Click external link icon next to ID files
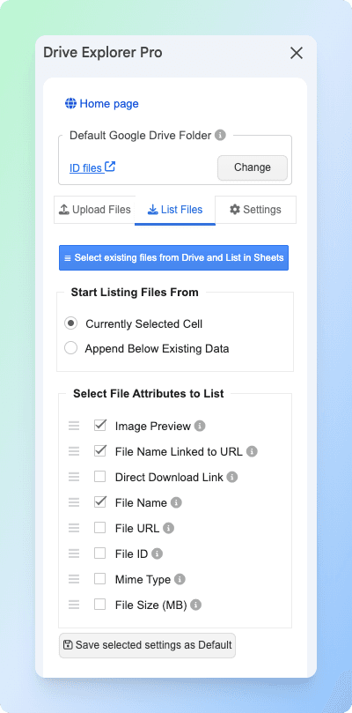352x713 pixels. 110,167
